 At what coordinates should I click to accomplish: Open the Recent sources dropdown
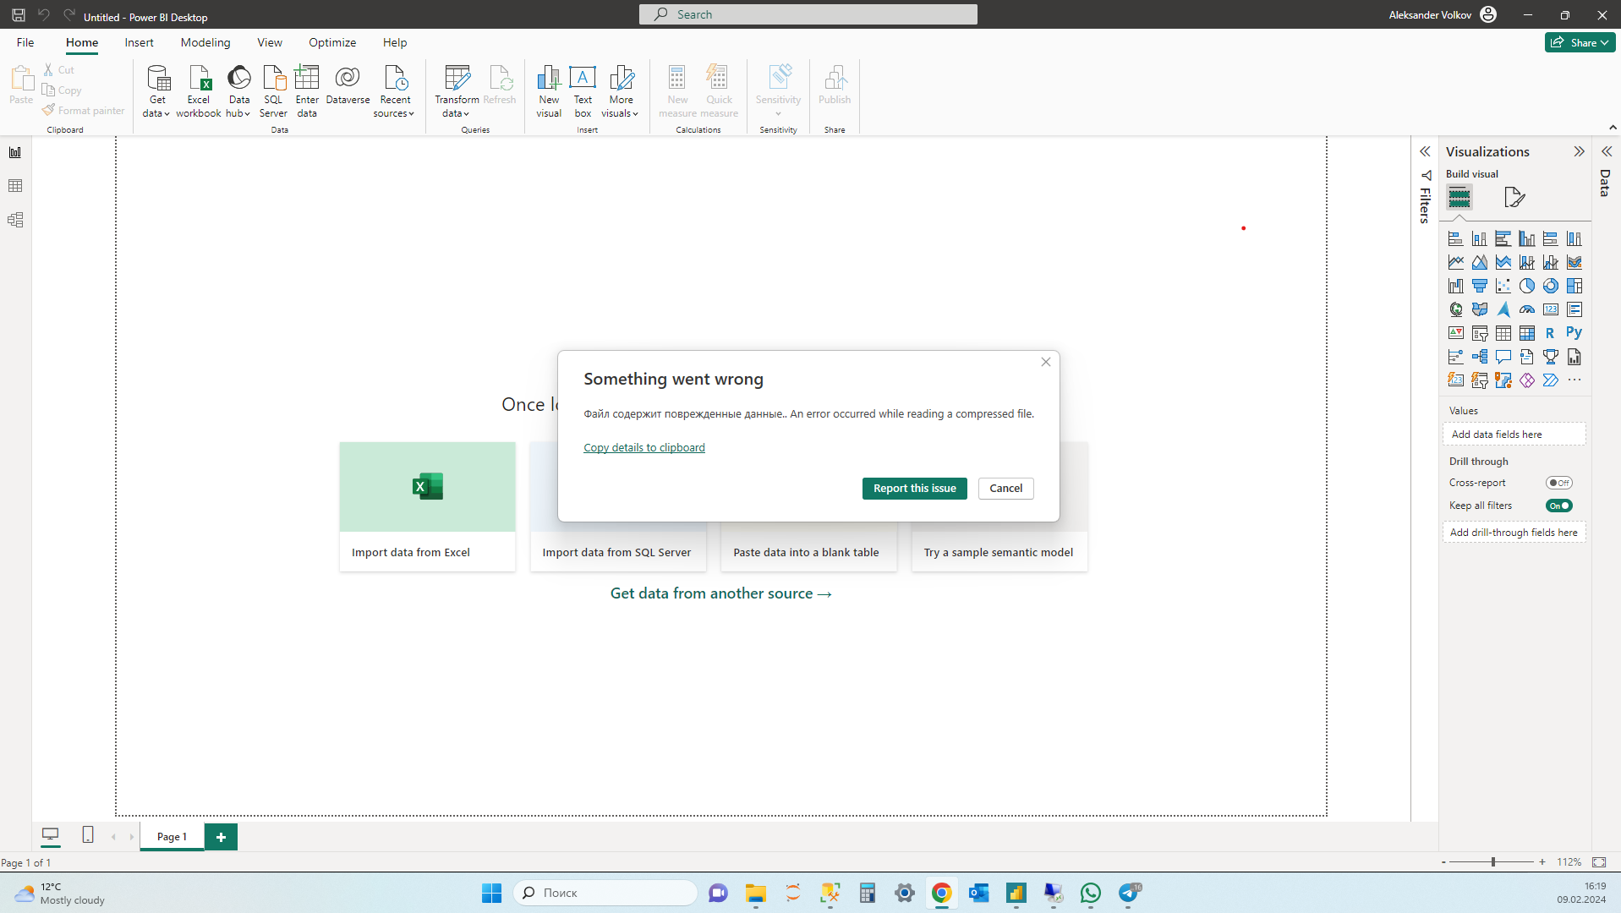[394, 106]
